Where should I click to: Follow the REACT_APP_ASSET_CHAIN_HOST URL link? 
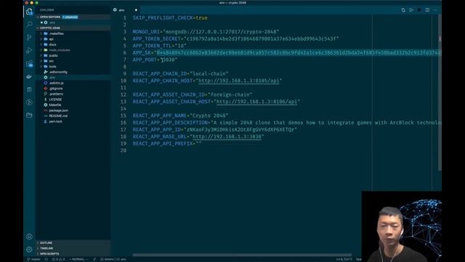coord(256,102)
